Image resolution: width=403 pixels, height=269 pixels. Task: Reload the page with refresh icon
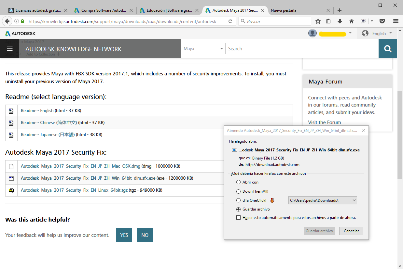[230, 21]
